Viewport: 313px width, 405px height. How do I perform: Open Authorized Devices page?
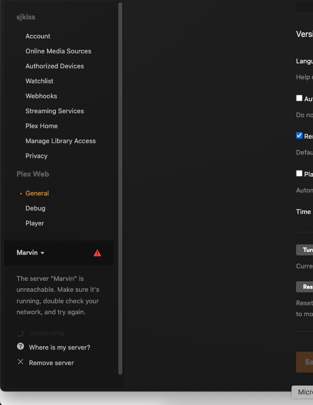[x=54, y=66]
